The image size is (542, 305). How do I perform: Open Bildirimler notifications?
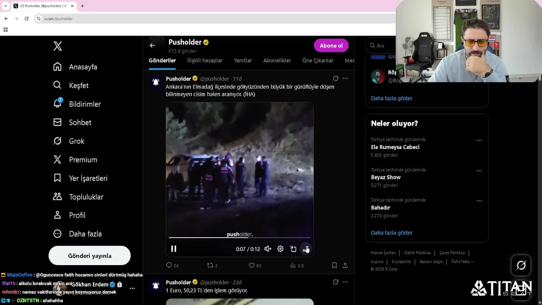coord(77,104)
